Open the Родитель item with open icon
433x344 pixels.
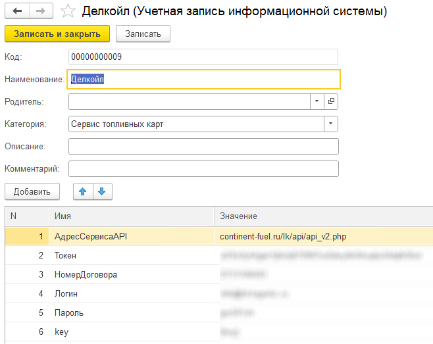point(331,101)
